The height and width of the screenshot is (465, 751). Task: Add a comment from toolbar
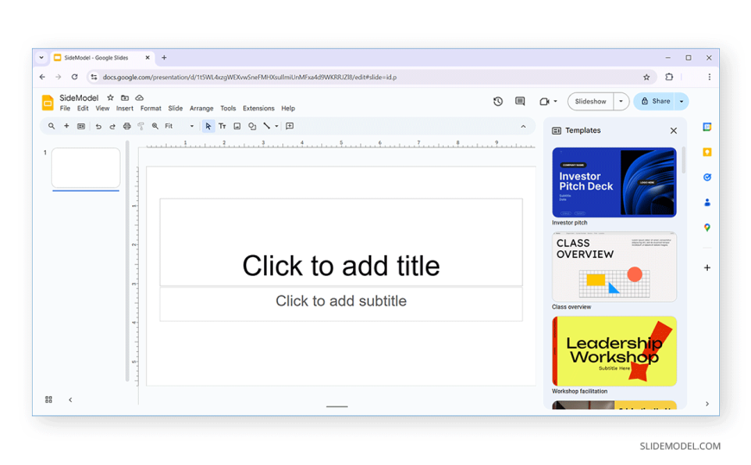tap(290, 127)
